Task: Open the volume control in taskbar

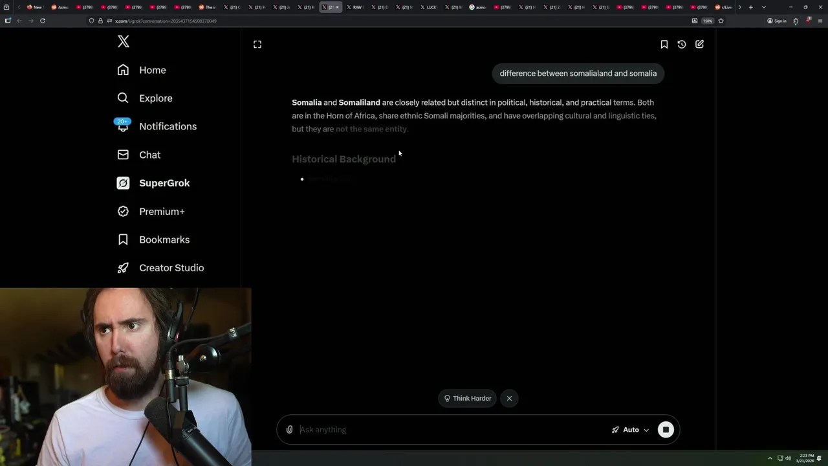Action: pyautogui.click(x=788, y=458)
